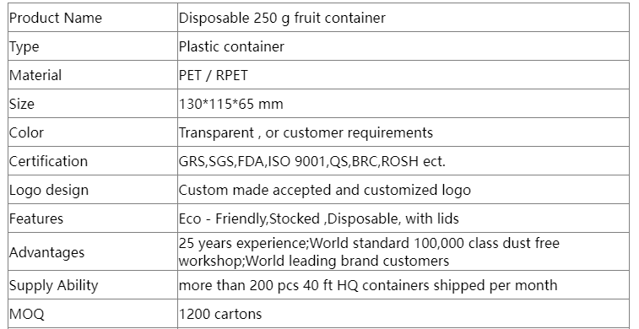Click the 130*115*65 mm dimension value
The width and height of the screenshot is (639, 329).
point(230,104)
